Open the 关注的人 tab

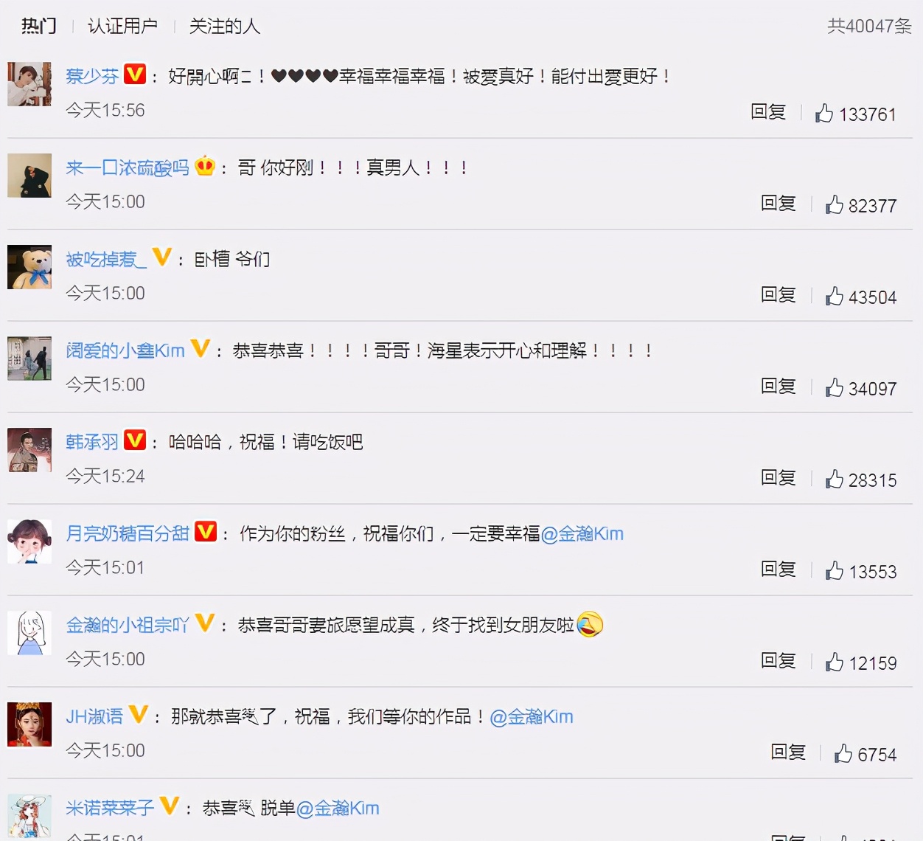click(x=225, y=26)
